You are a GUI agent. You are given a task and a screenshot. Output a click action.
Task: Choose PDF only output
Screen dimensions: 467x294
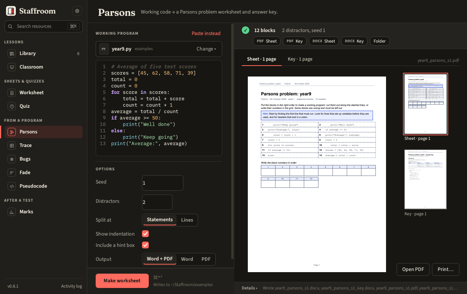coord(206,259)
